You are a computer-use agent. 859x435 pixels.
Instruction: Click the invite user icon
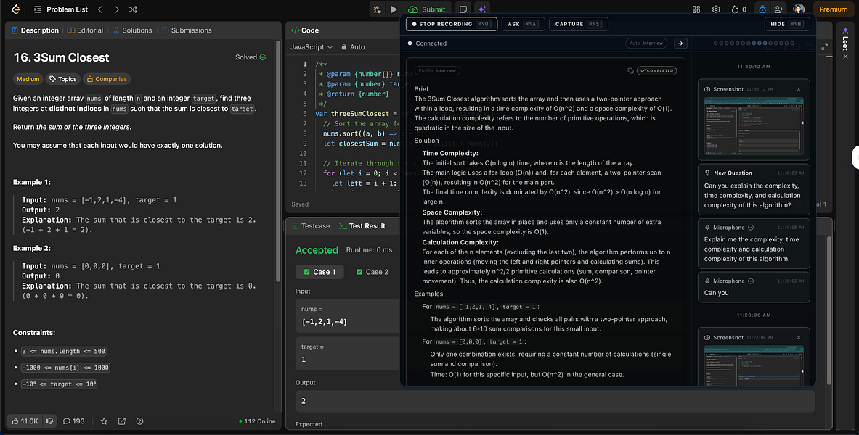778,9
